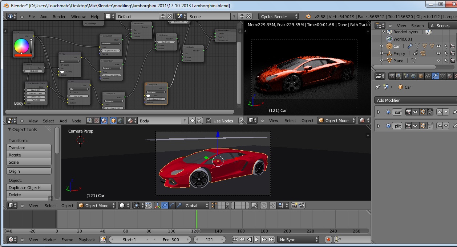Play the animation forward

pyautogui.click(x=257, y=239)
